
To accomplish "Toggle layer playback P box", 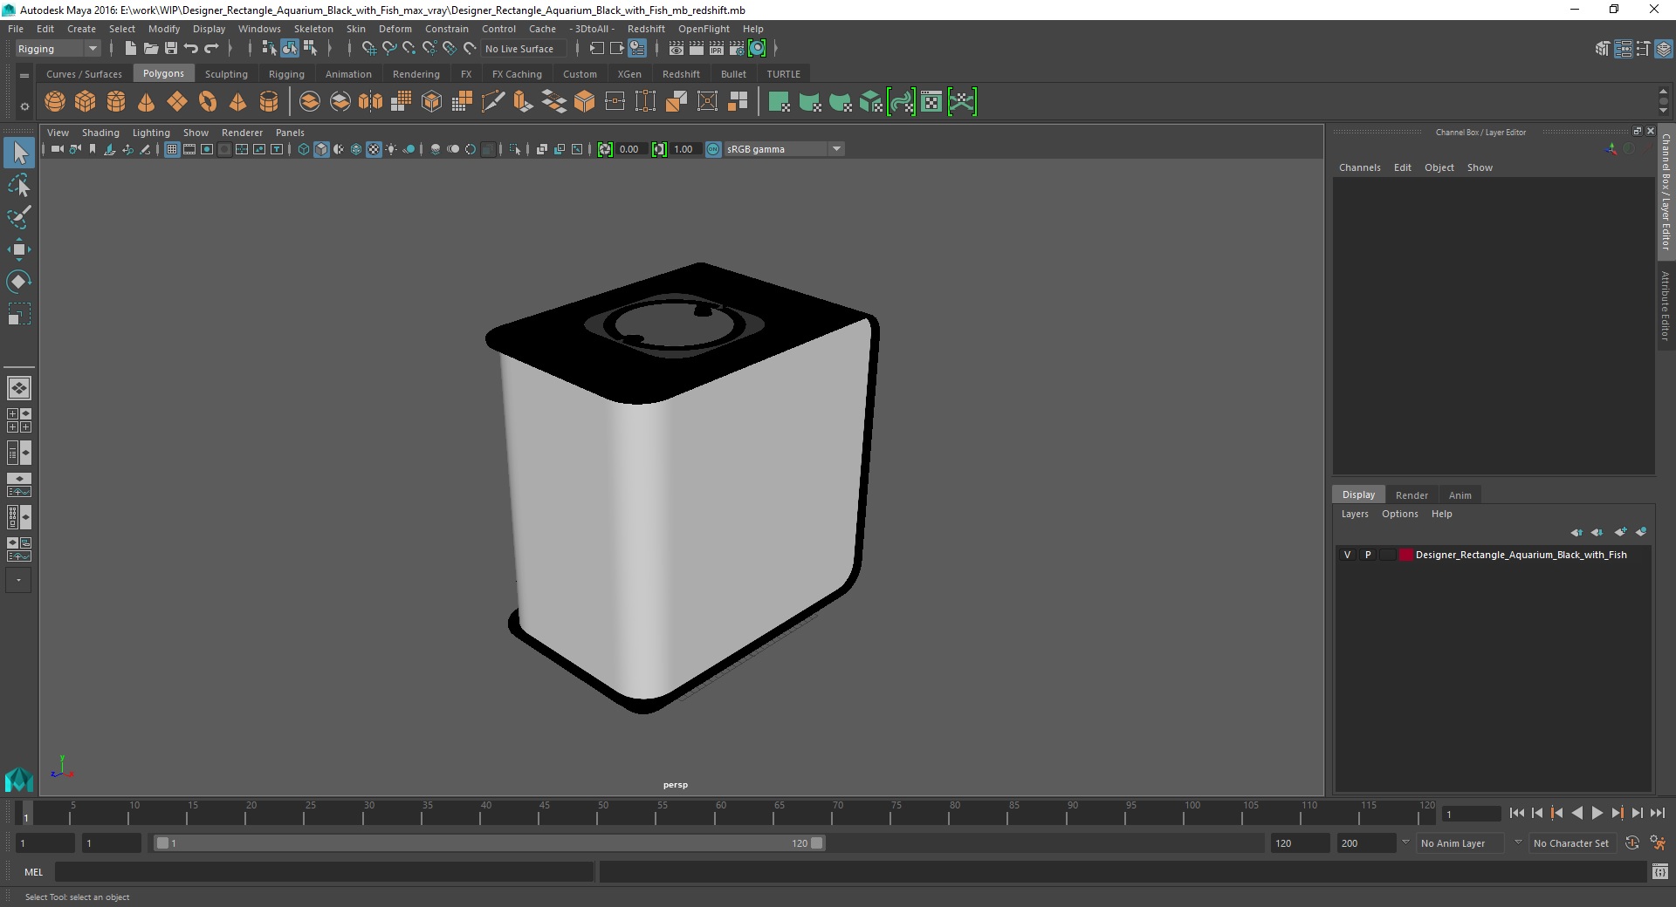I will [x=1368, y=555].
